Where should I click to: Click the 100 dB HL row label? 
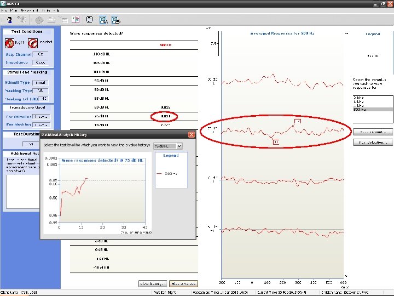[102, 71]
